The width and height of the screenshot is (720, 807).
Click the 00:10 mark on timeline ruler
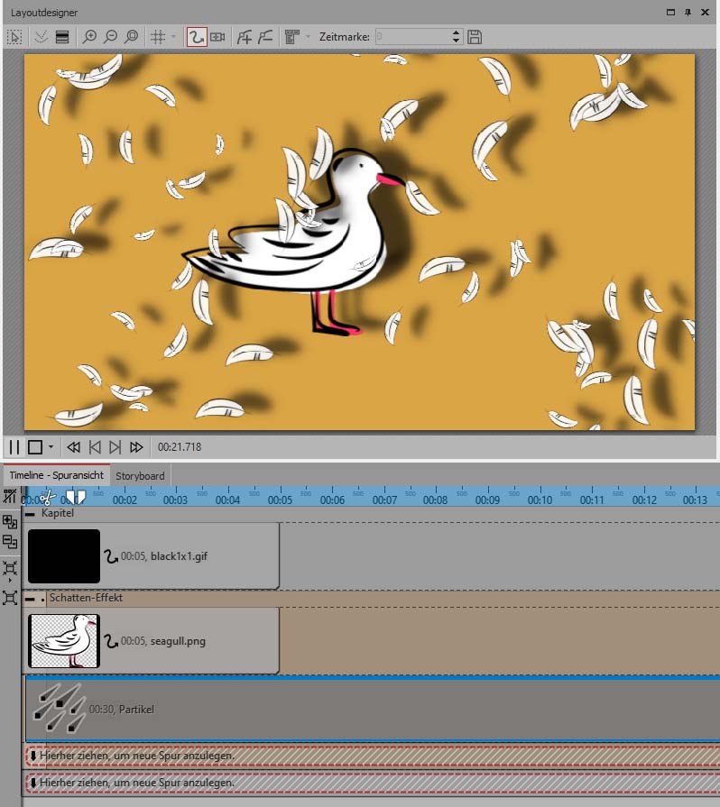pos(540,500)
